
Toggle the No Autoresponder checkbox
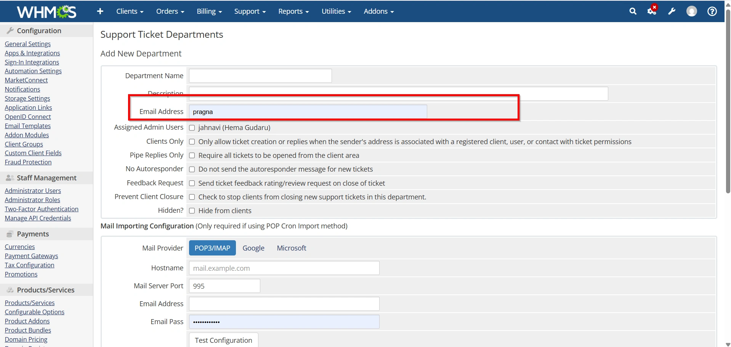coord(192,169)
